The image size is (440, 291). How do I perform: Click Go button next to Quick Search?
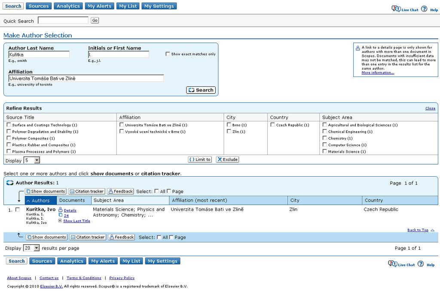point(95,21)
